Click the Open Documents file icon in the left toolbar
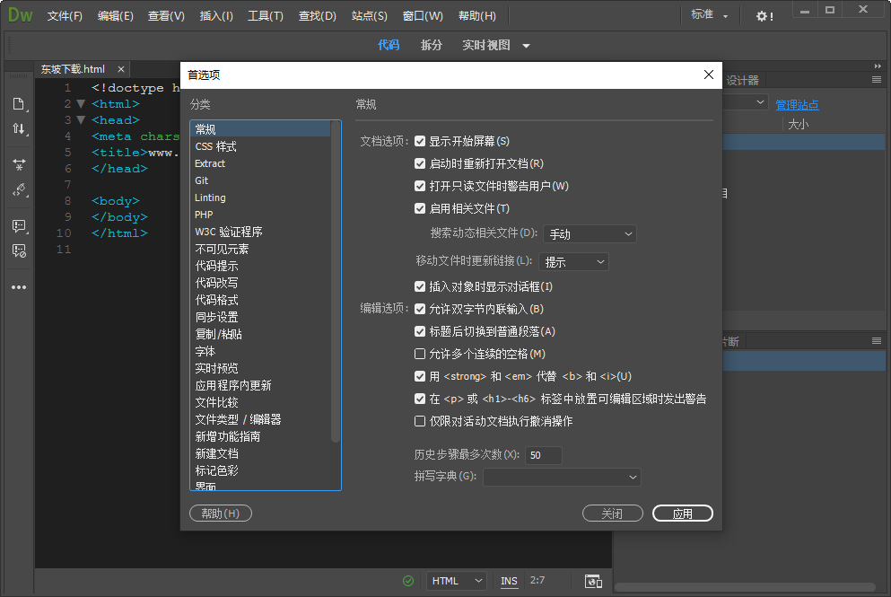The width and height of the screenshot is (891, 597). tap(19, 104)
